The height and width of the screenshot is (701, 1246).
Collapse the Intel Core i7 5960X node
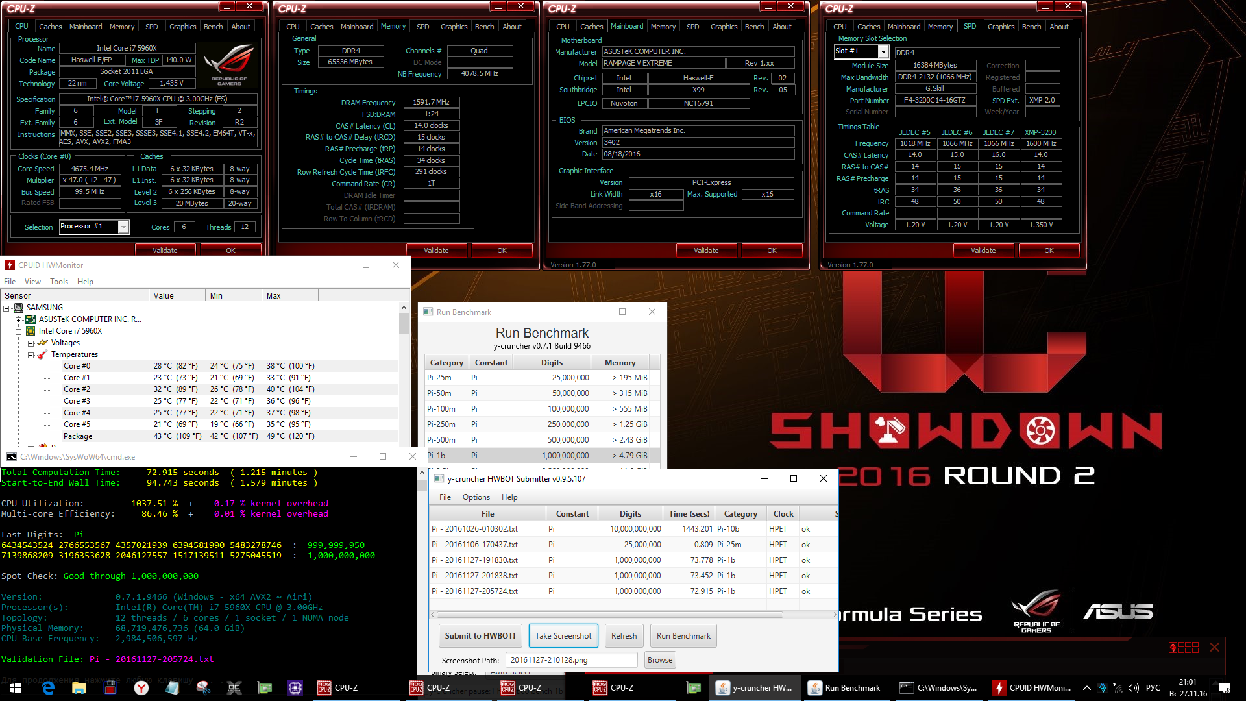tap(19, 332)
